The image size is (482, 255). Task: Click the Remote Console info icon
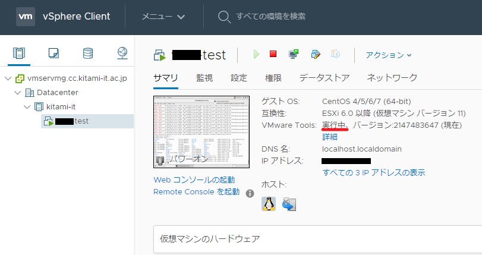pos(250,193)
